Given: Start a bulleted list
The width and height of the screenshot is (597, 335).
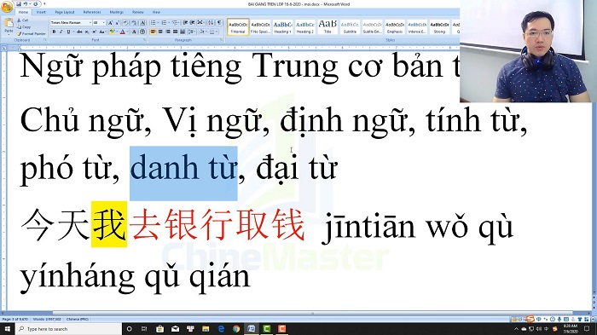Looking at the screenshot, I should 153,22.
